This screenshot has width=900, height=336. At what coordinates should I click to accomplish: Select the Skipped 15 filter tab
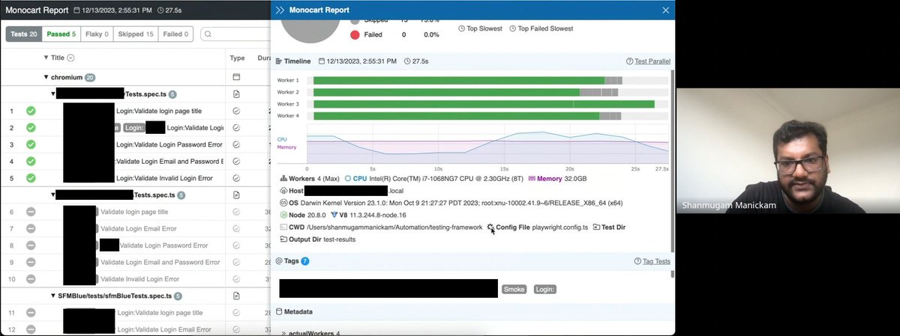click(135, 34)
